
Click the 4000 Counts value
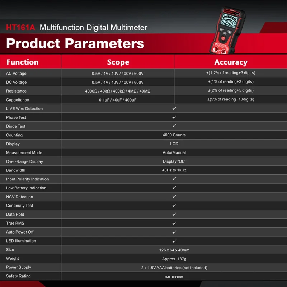[174, 135]
